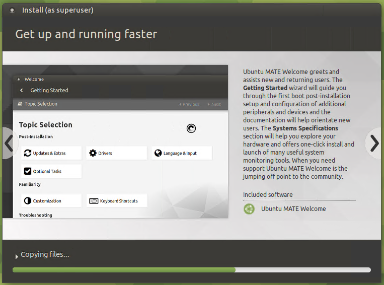Click the 'Included software' heading
384x285 pixels.
tap(268, 194)
